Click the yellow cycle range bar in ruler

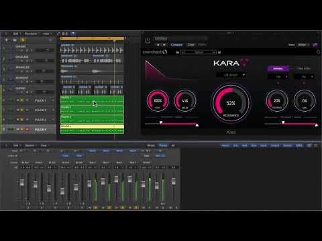point(92,39)
